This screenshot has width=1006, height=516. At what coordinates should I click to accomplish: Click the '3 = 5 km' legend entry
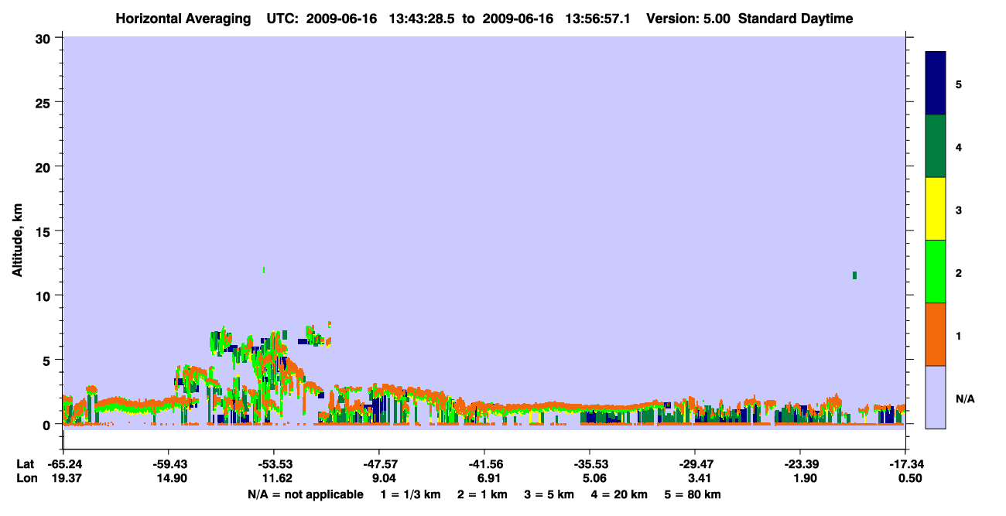[549, 494]
